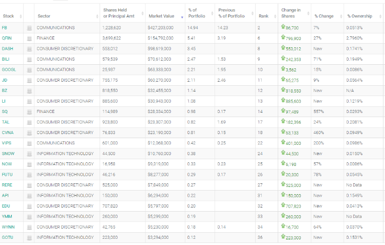This screenshot has height=245, width=385.
Task: Open the grid icon in the QFIN row
Action: click(29, 39)
